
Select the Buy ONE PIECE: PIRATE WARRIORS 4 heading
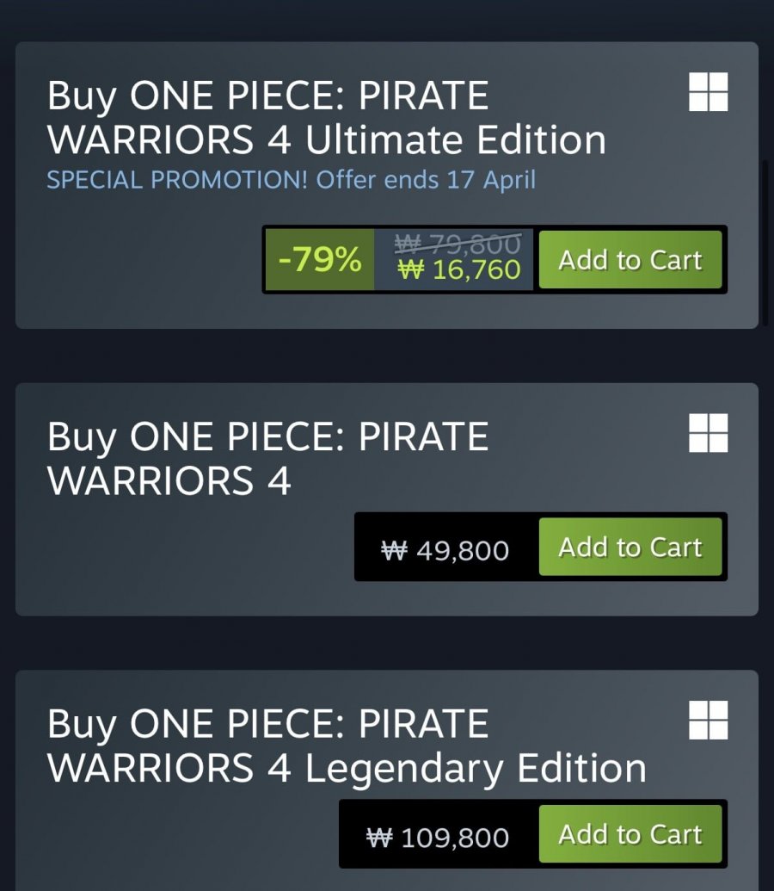click(x=267, y=459)
